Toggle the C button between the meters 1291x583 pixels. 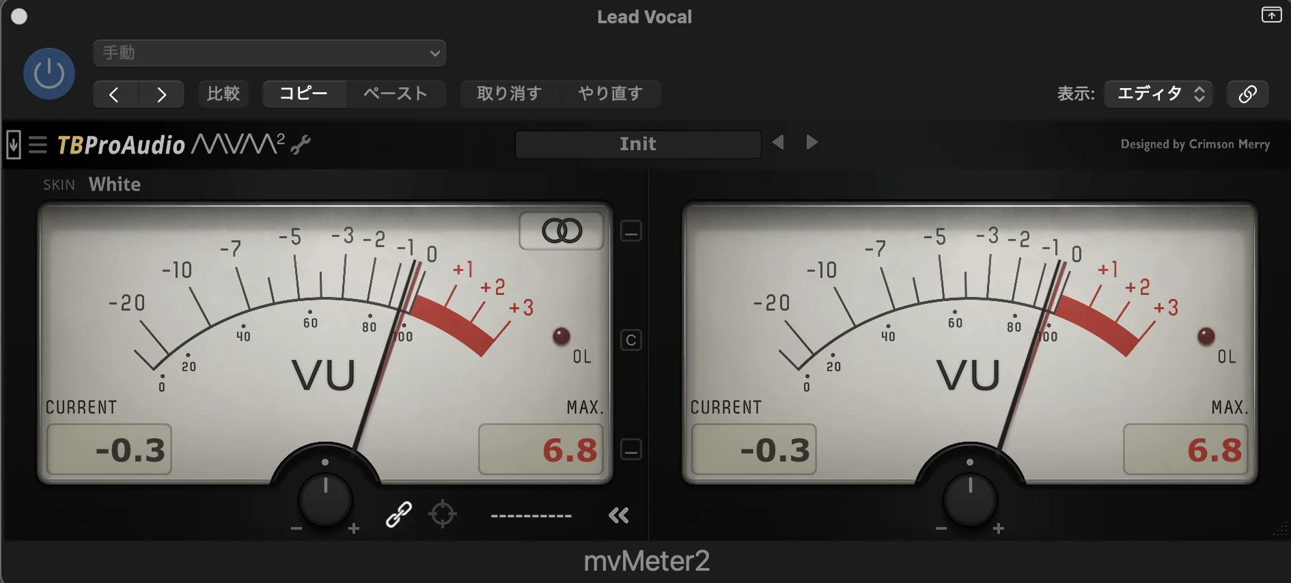(x=630, y=340)
